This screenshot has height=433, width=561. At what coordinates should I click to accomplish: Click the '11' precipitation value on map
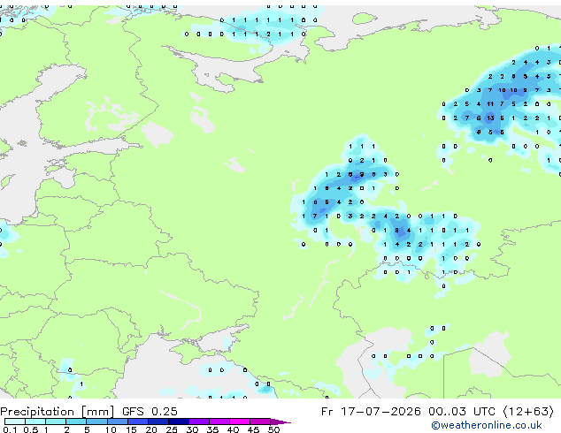tap(490, 104)
